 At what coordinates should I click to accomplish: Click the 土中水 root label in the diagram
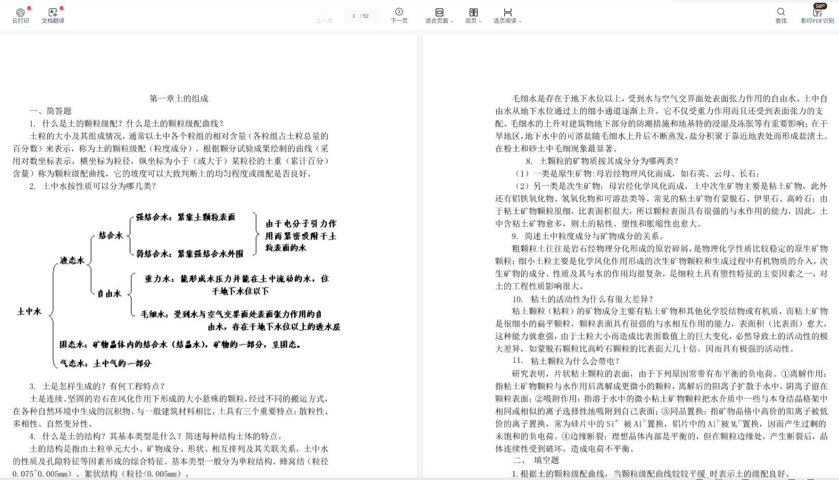pos(29,311)
